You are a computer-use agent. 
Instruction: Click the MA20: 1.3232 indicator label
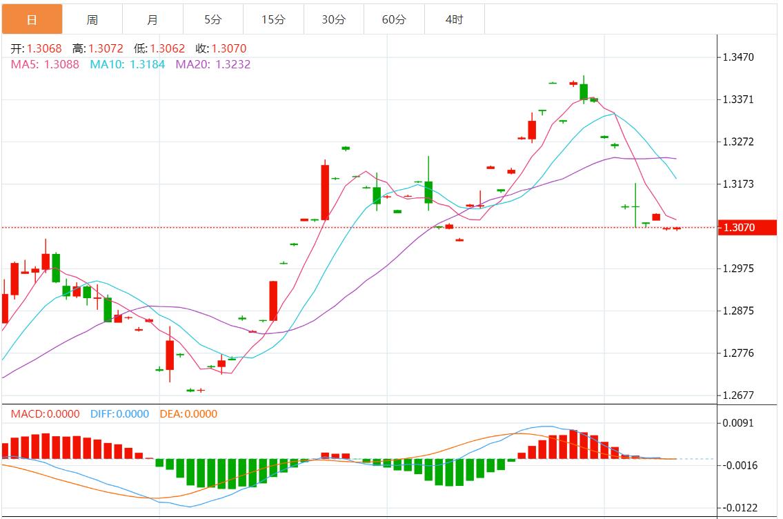click(213, 64)
